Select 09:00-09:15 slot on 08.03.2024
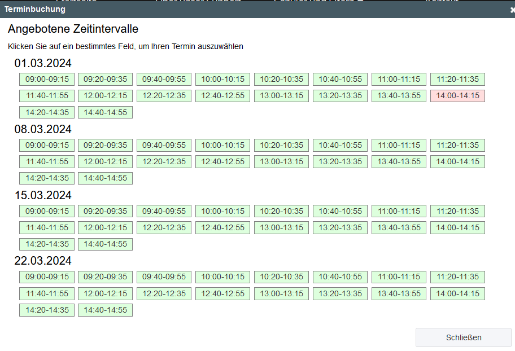This screenshot has height=351, width=515. click(47, 145)
